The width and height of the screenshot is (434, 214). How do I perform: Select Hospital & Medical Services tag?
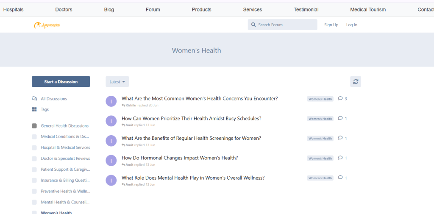pyautogui.click(x=65, y=147)
